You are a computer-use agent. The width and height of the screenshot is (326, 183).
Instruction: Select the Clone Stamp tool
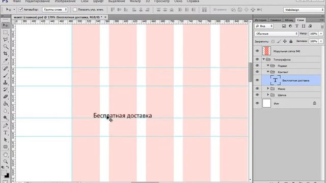pyautogui.click(x=6, y=82)
